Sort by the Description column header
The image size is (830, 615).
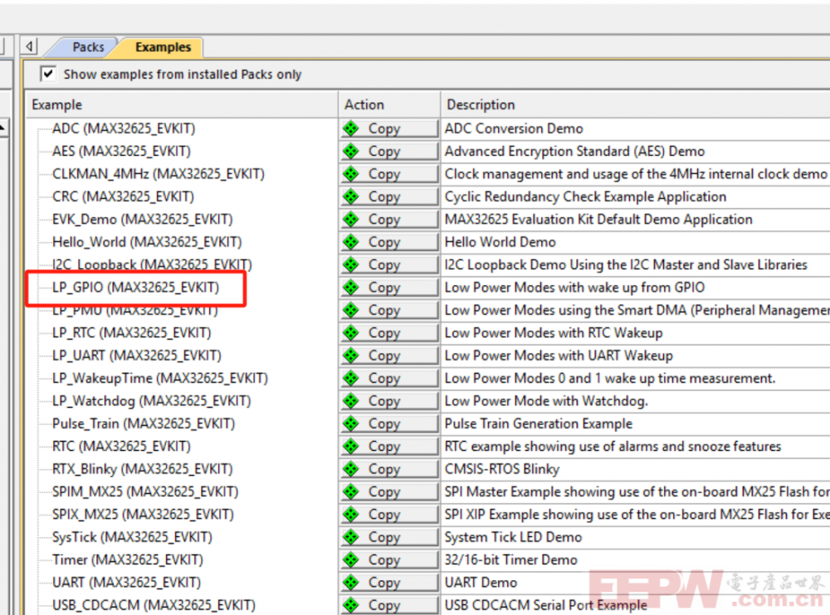pos(635,104)
